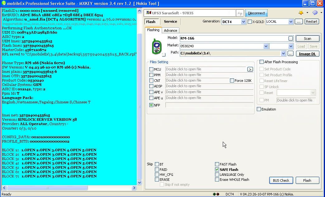325x197 pixels.
Task: Enable the X-GOLD checkbox
Action: [x=250, y=21]
